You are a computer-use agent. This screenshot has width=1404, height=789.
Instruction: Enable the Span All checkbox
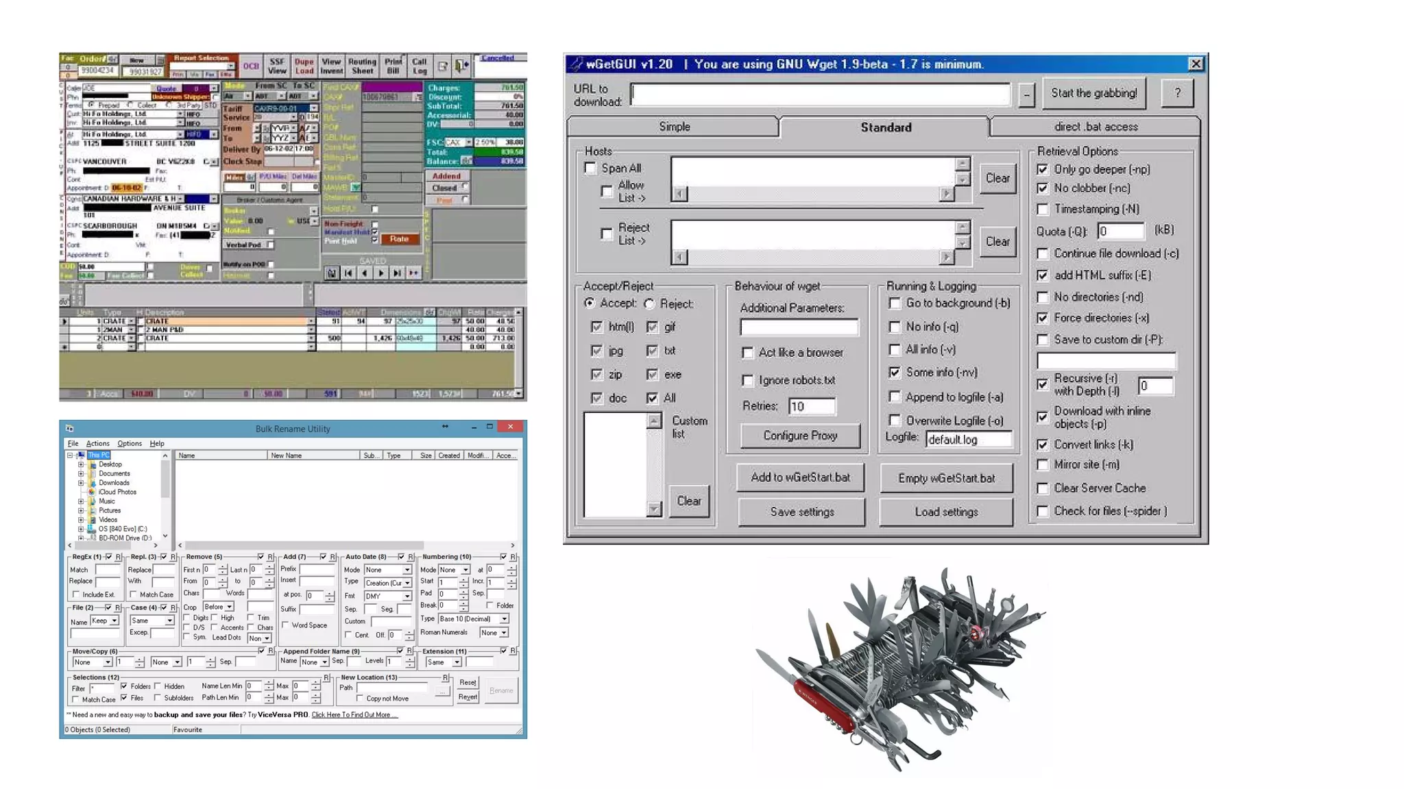tap(590, 168)
